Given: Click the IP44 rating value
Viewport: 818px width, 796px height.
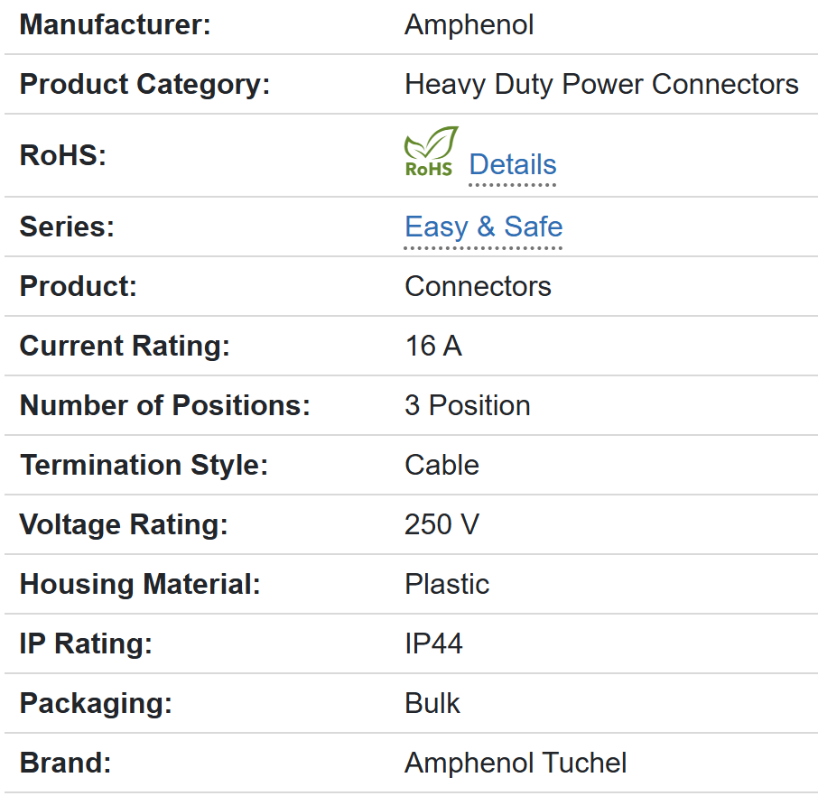Looking at the screenshot, I should 433,643.
